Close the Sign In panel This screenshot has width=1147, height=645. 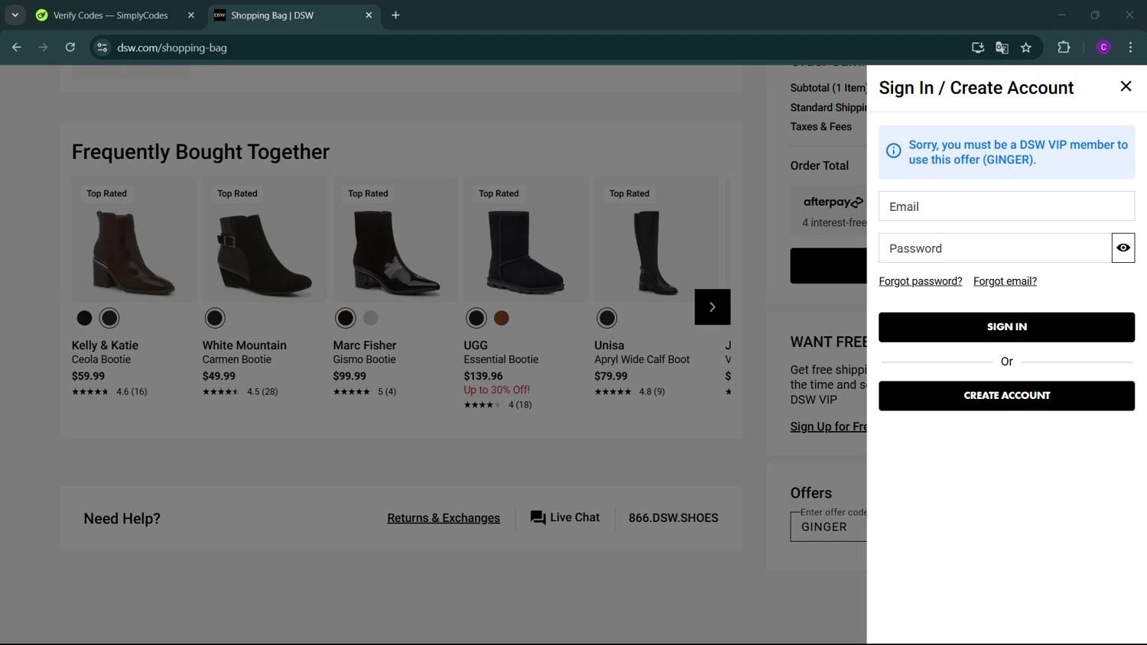pos(1126,86)
